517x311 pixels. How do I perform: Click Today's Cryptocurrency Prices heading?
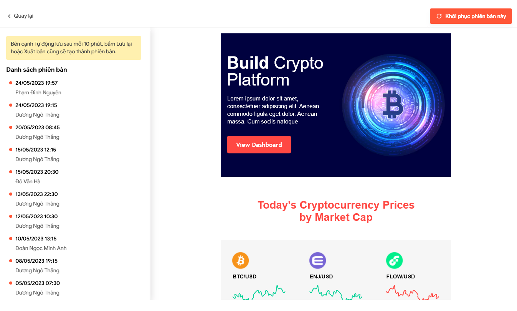[x=336, y=211]
